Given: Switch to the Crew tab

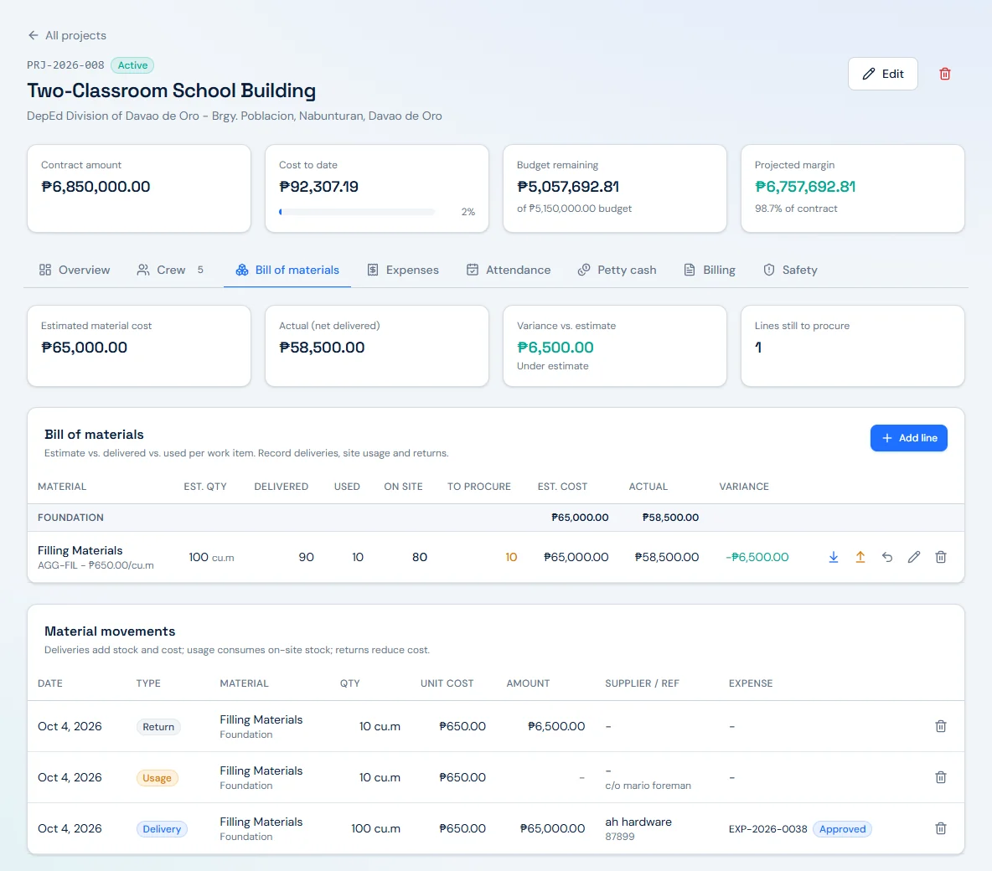Looking at the screenshot, I should click(171, 270).
